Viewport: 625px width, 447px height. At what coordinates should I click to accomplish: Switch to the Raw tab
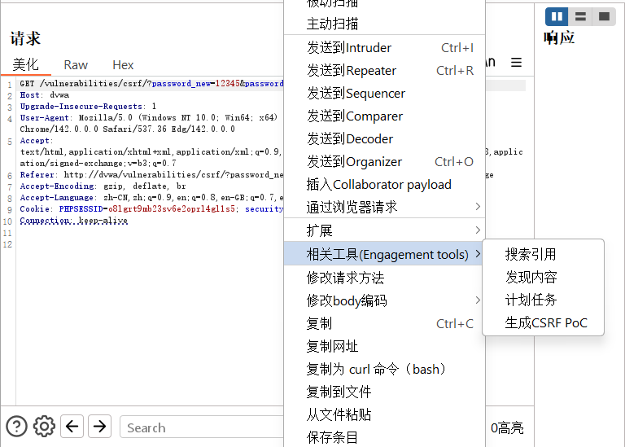pyautogui.click(x=76, y=64)
